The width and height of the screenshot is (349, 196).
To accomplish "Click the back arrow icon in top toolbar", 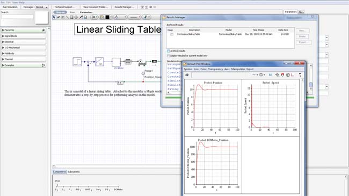I will 151,7.
